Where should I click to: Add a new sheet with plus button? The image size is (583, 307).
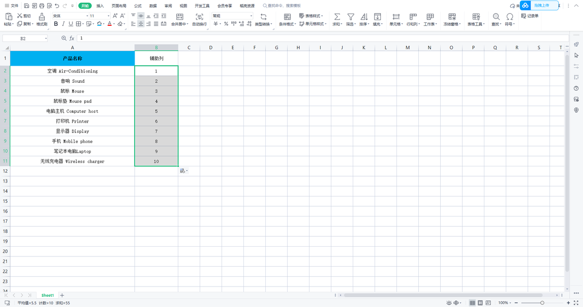[62, 295]
